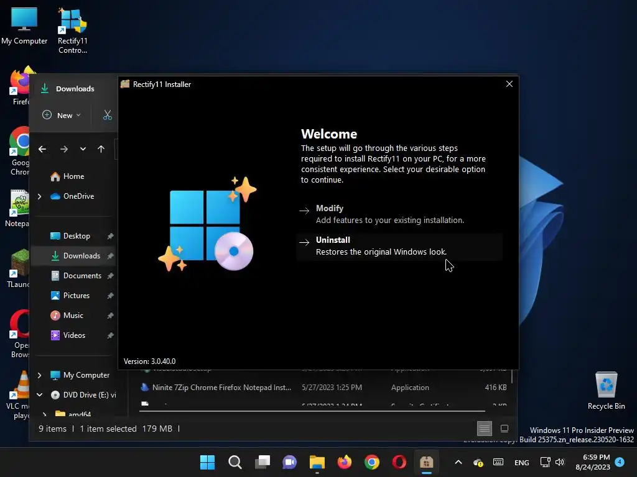This screenshot has width=637, height=477.
Task: Click OneDrive warning icon in system tray
Action: coord(478,462)
